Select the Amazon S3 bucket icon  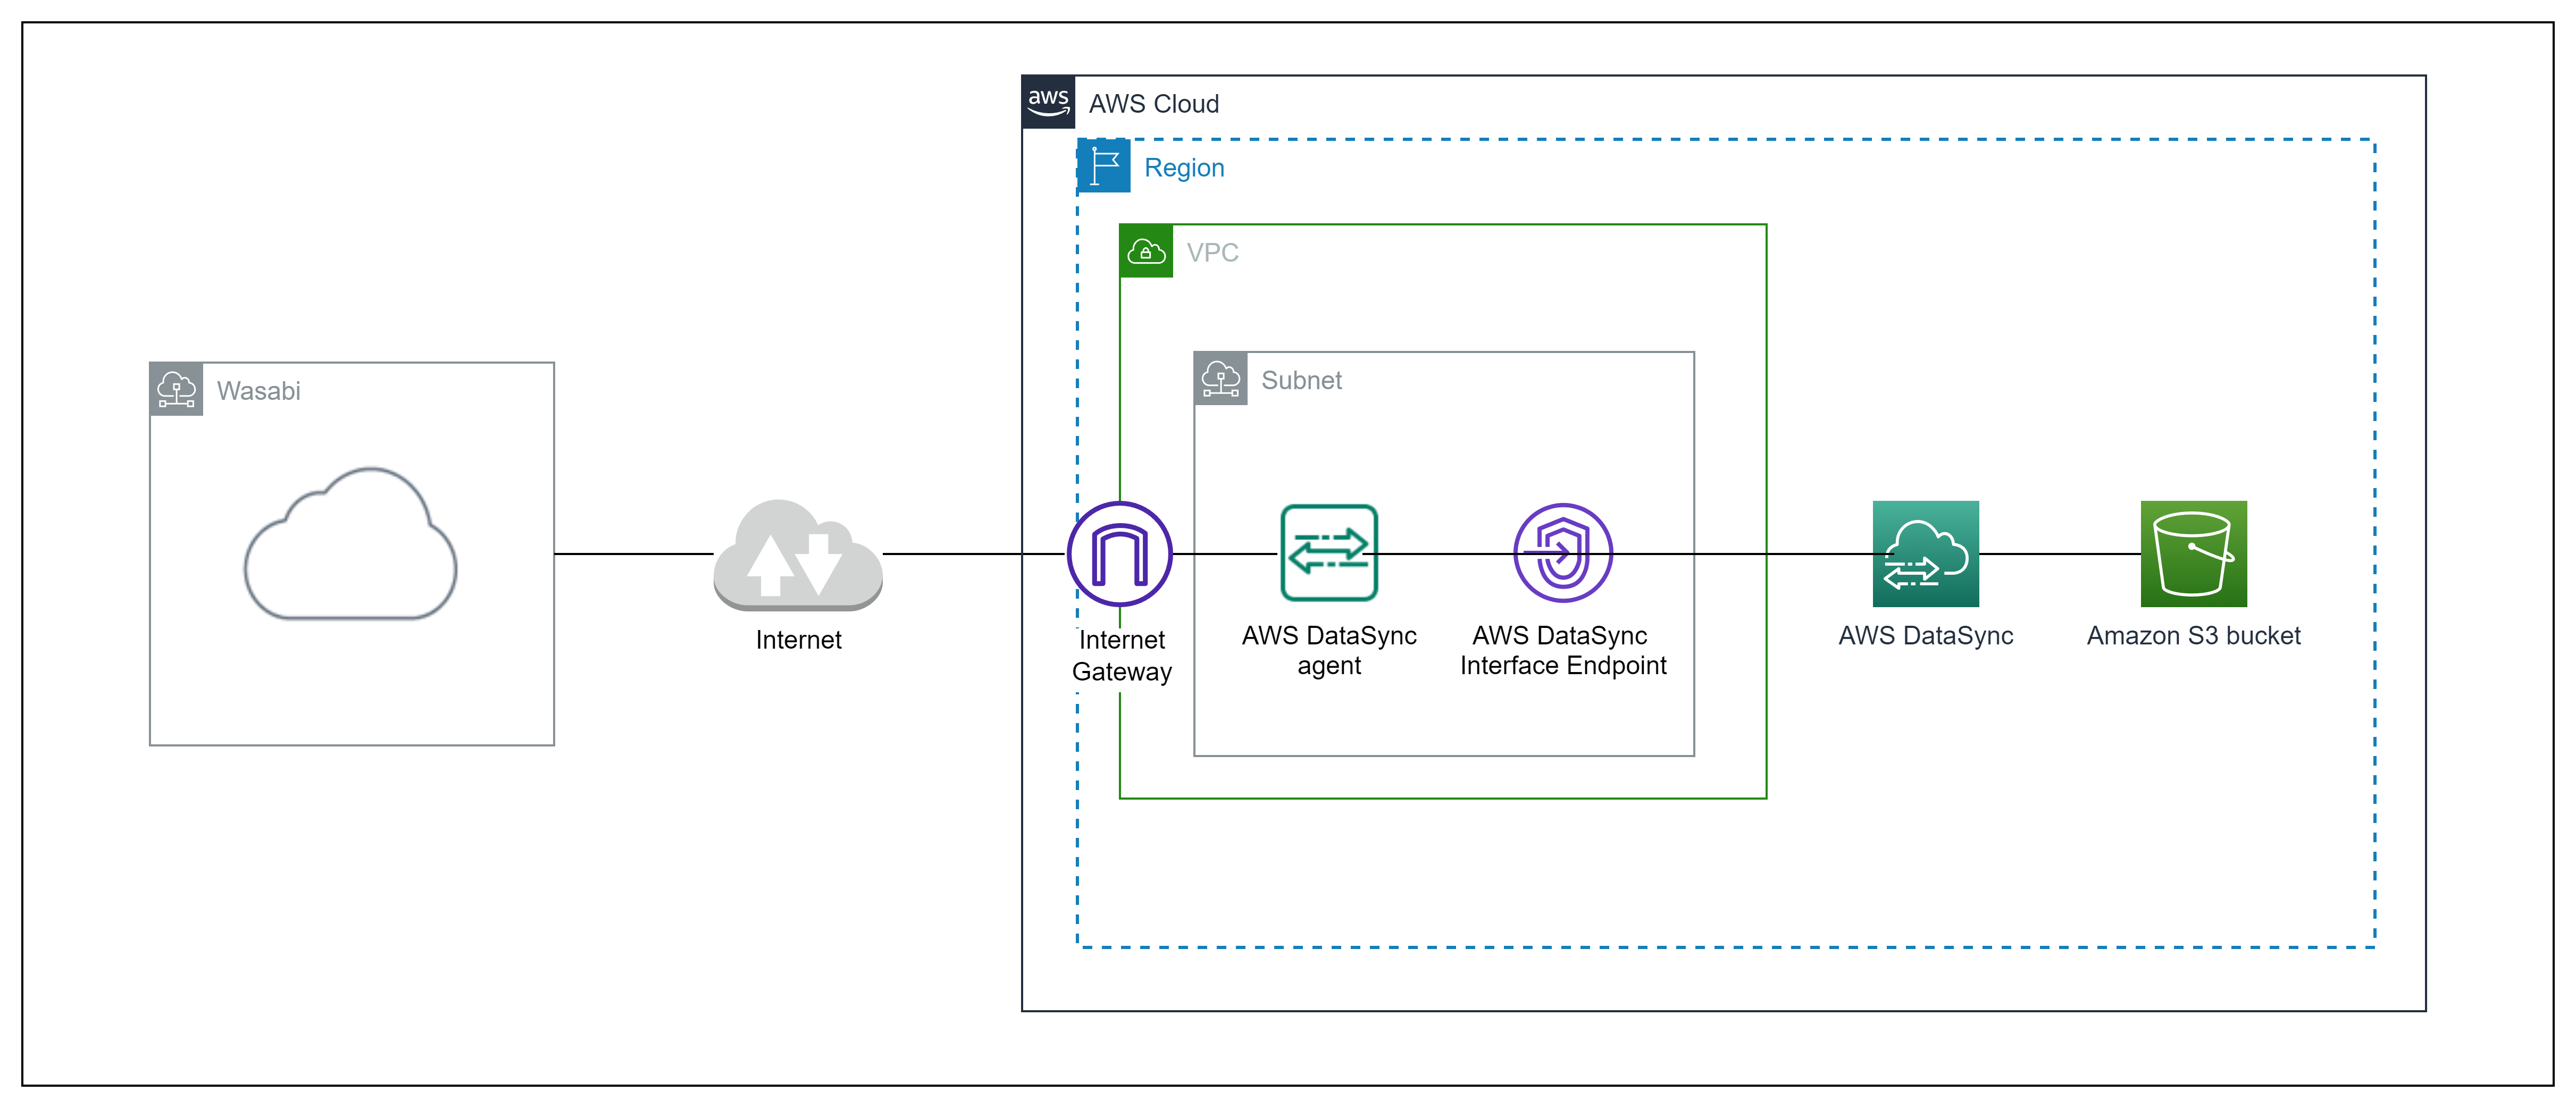(x=2192, y=555)
